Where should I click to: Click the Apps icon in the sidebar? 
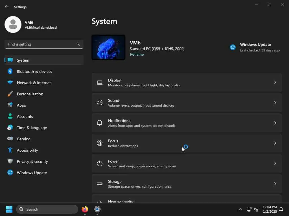[10, 105]
